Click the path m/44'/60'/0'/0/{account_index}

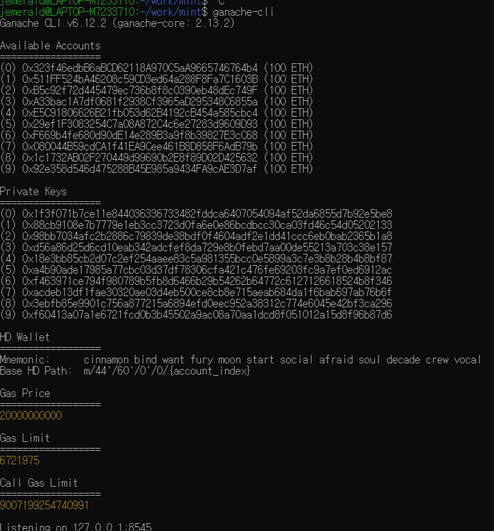(x=167, y=371)
